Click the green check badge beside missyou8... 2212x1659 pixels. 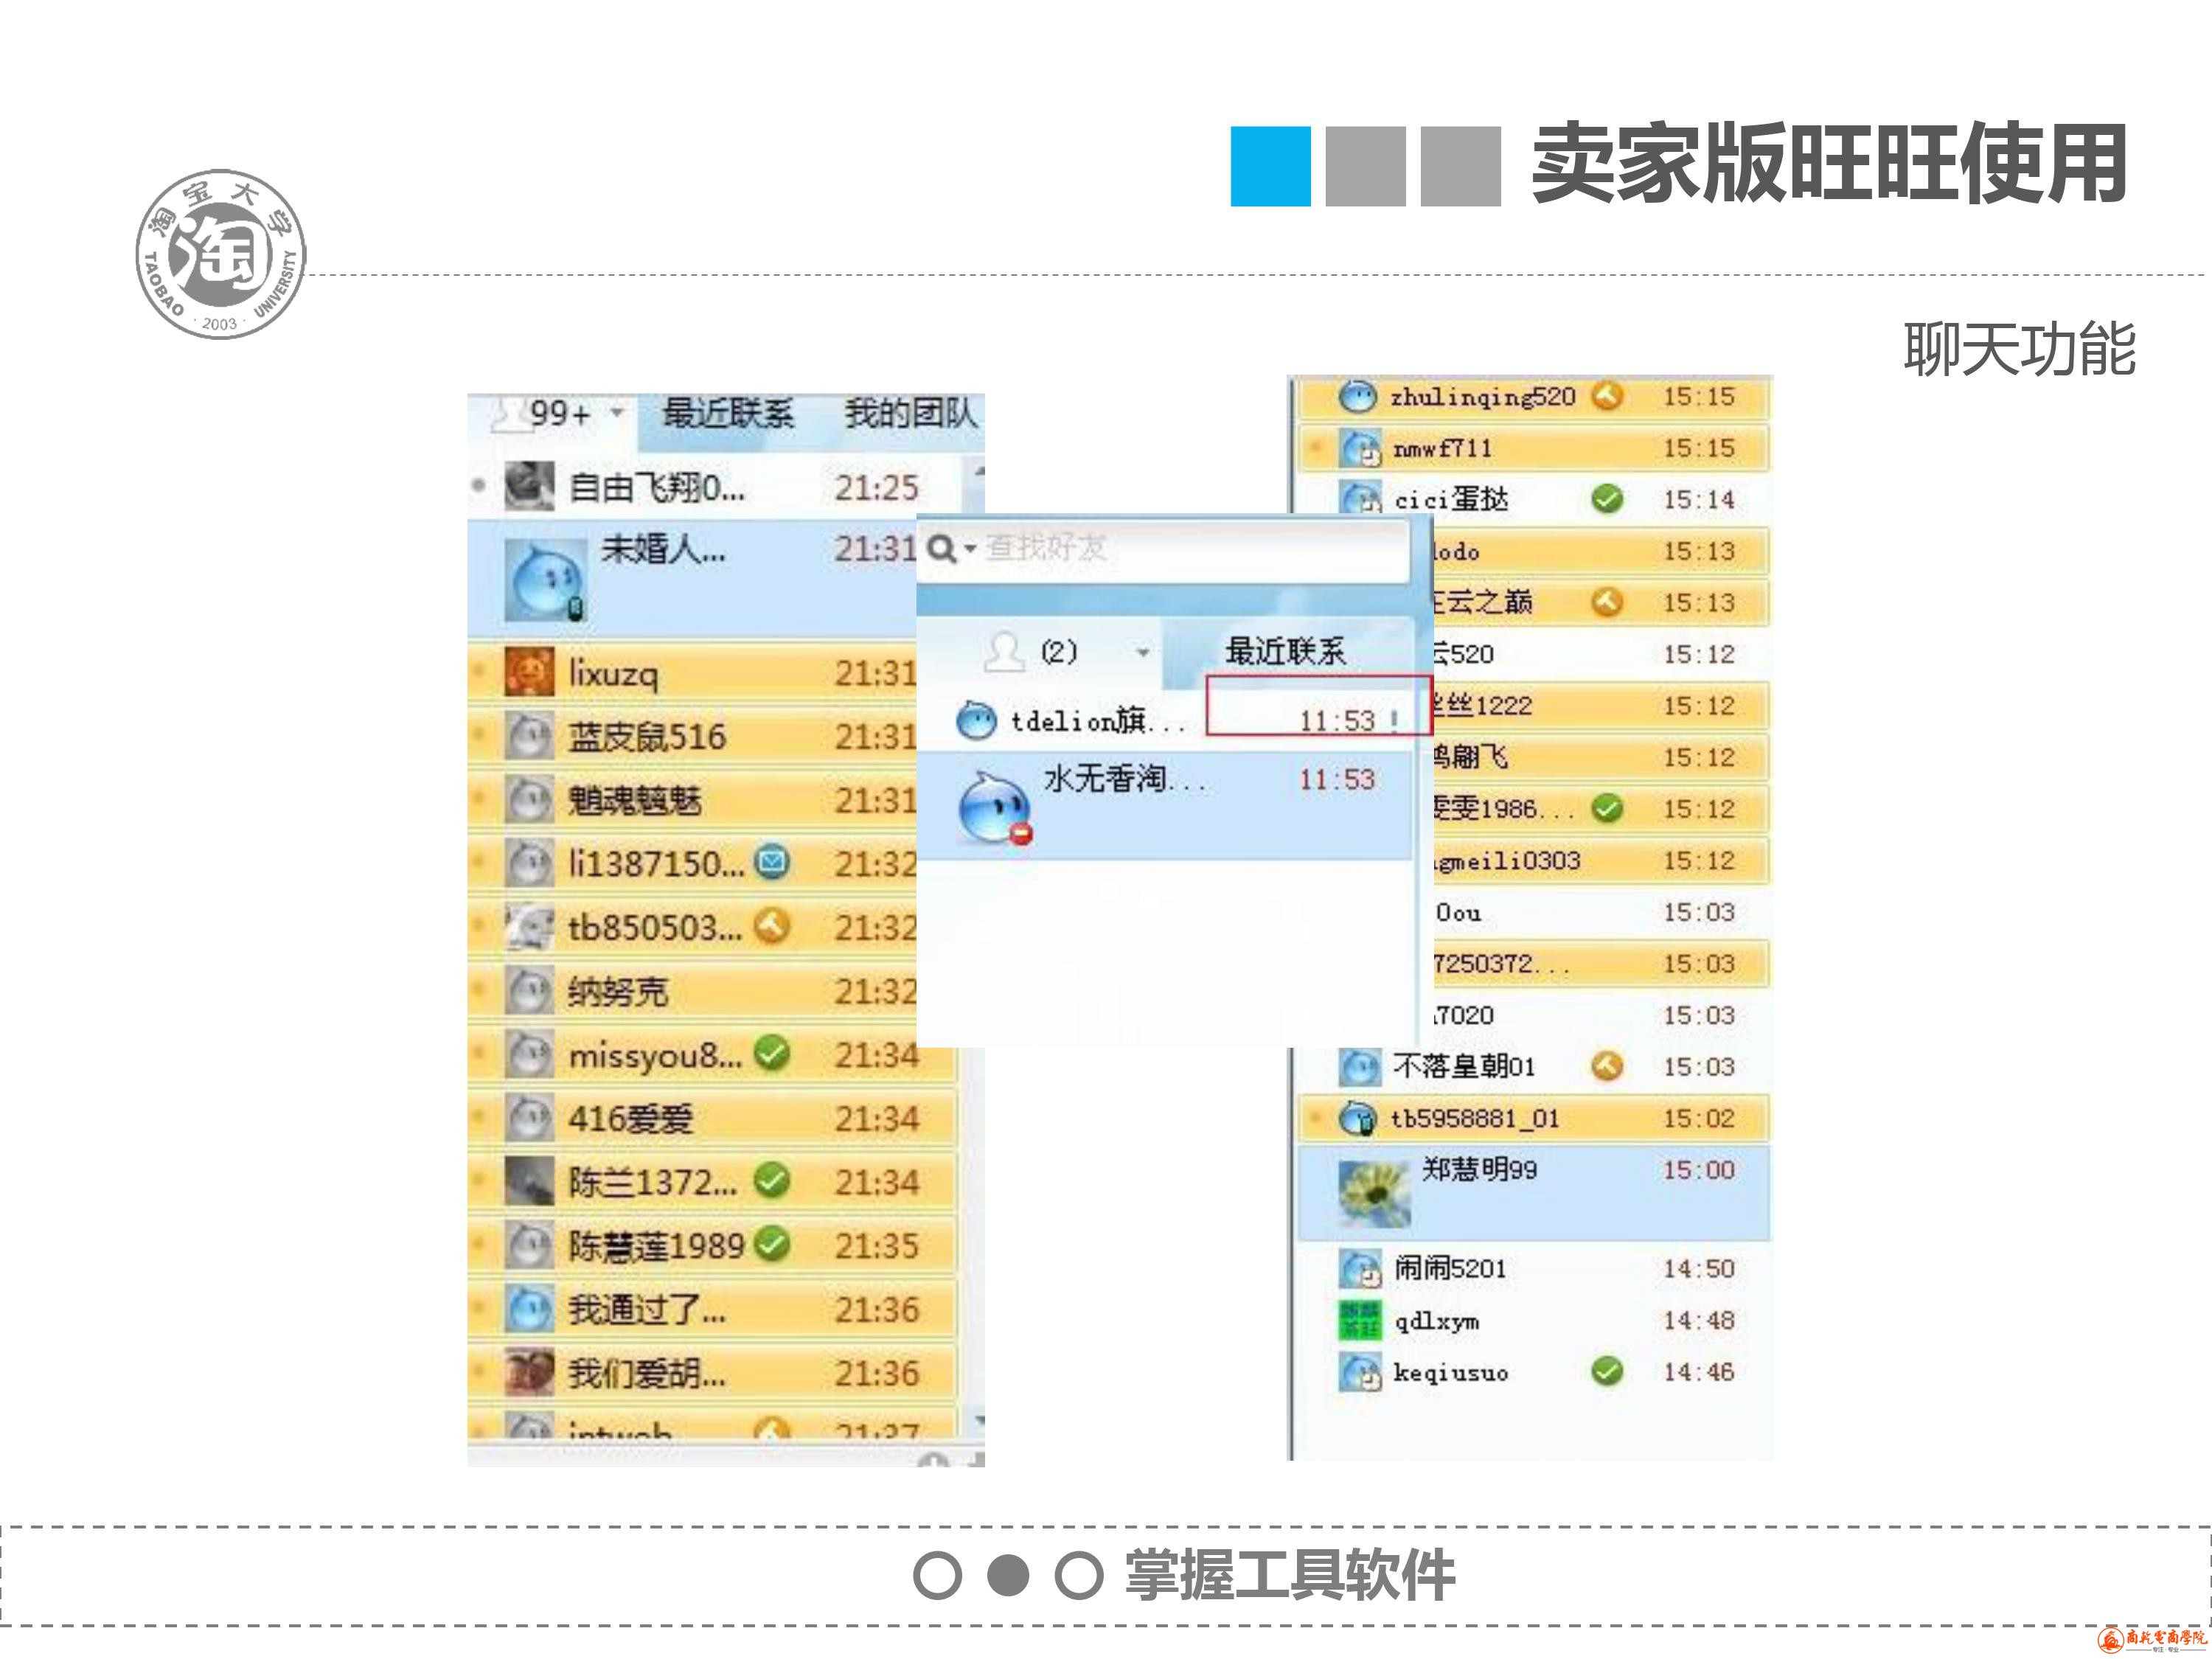pos(771,1052)
